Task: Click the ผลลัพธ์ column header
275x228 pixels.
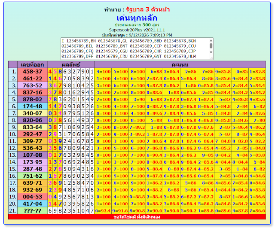Action: pyautogui.click(x=71, y=65)
